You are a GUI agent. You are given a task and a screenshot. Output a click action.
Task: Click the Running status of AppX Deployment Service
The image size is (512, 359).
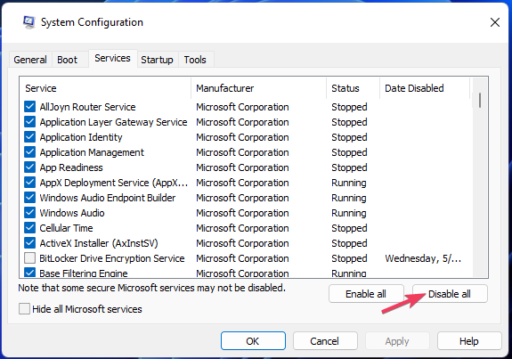tap(349, 183)
